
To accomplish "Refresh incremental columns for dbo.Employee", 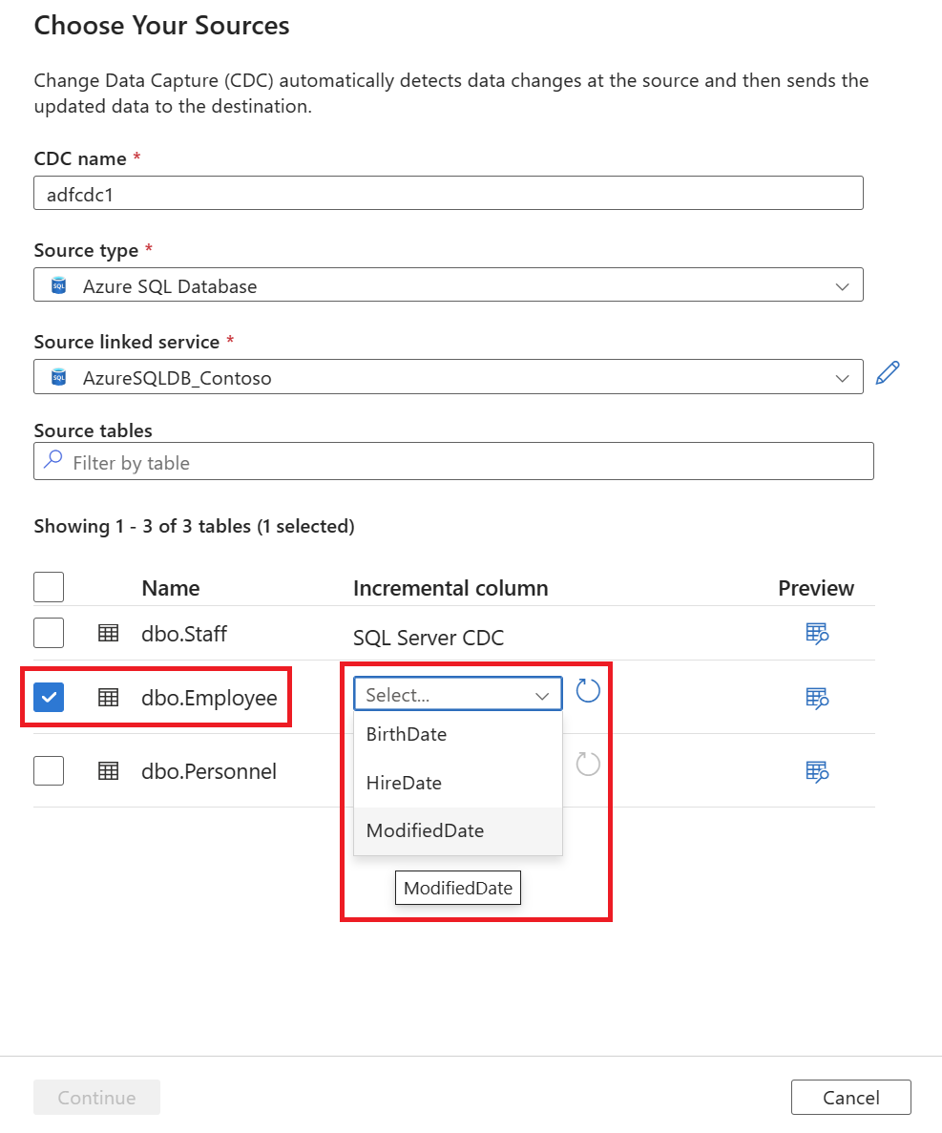I will pyautogui.click(x=588, y=691).
